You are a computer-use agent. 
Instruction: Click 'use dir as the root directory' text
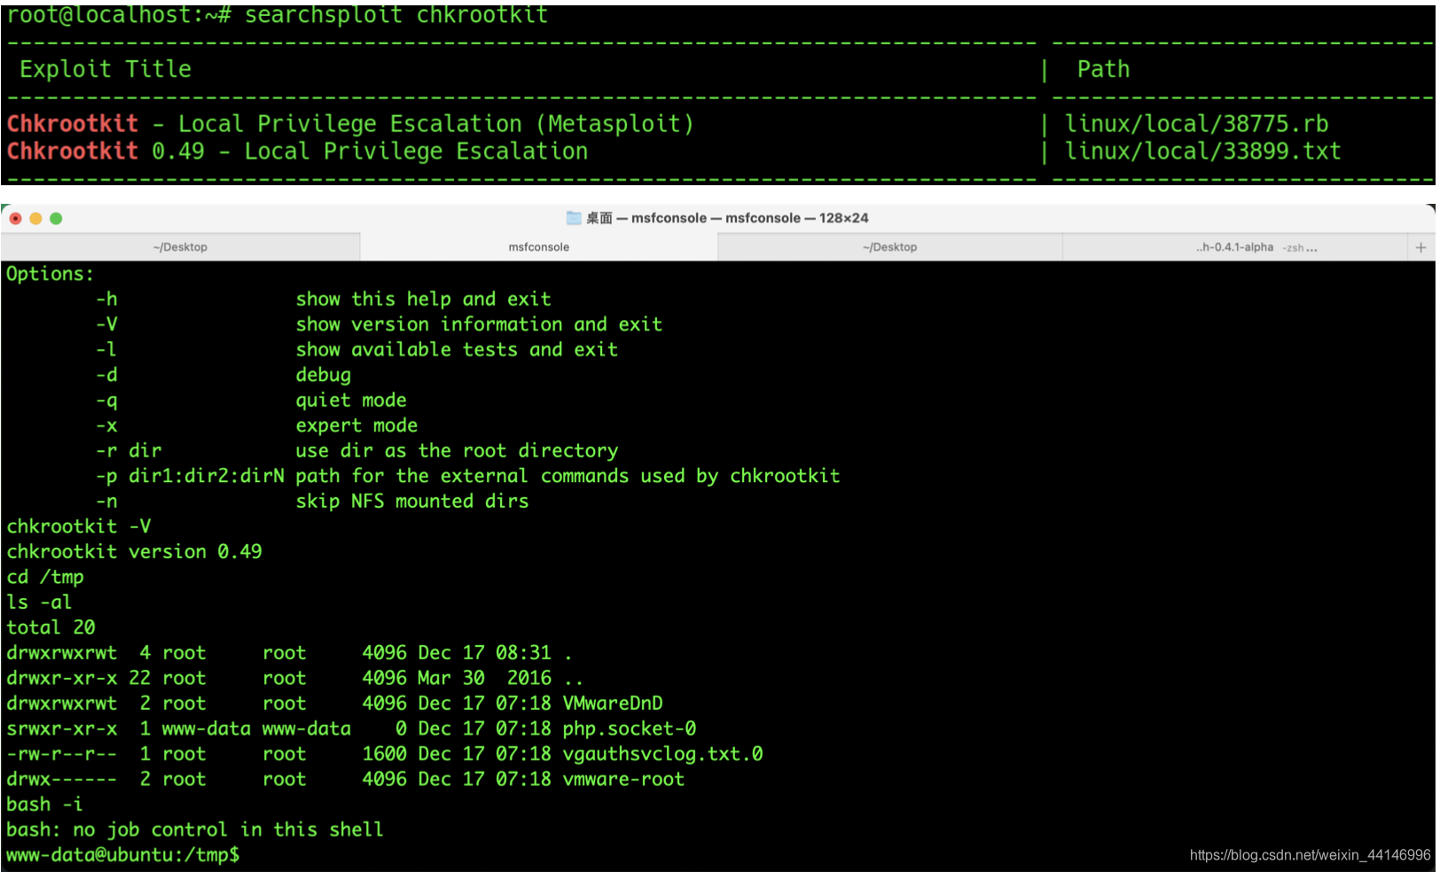[x=457, y=450]
